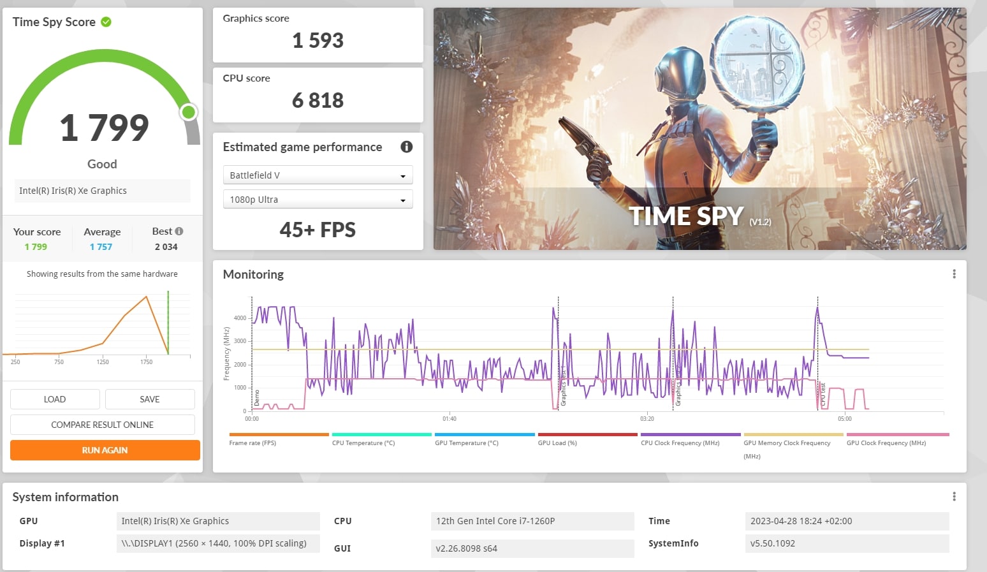Open the Monitoring panel three-dot menu
Image resolution: width=987 pixels, height=572 pixels.
(x=954, y=274)
